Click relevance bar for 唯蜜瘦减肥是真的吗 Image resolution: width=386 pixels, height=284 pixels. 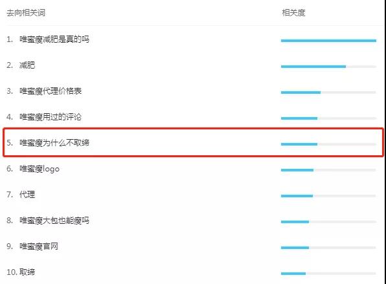pyautogui.click(x=328, y=41)
